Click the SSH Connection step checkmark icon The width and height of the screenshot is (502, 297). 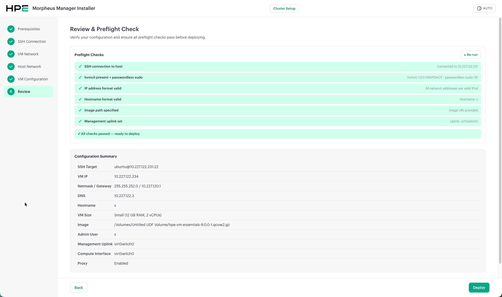click(x=11, y=41)
